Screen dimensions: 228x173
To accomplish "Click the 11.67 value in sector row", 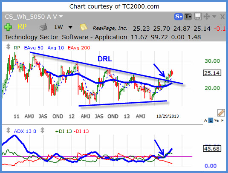I will pyautogui.click(x=139, y=37).
